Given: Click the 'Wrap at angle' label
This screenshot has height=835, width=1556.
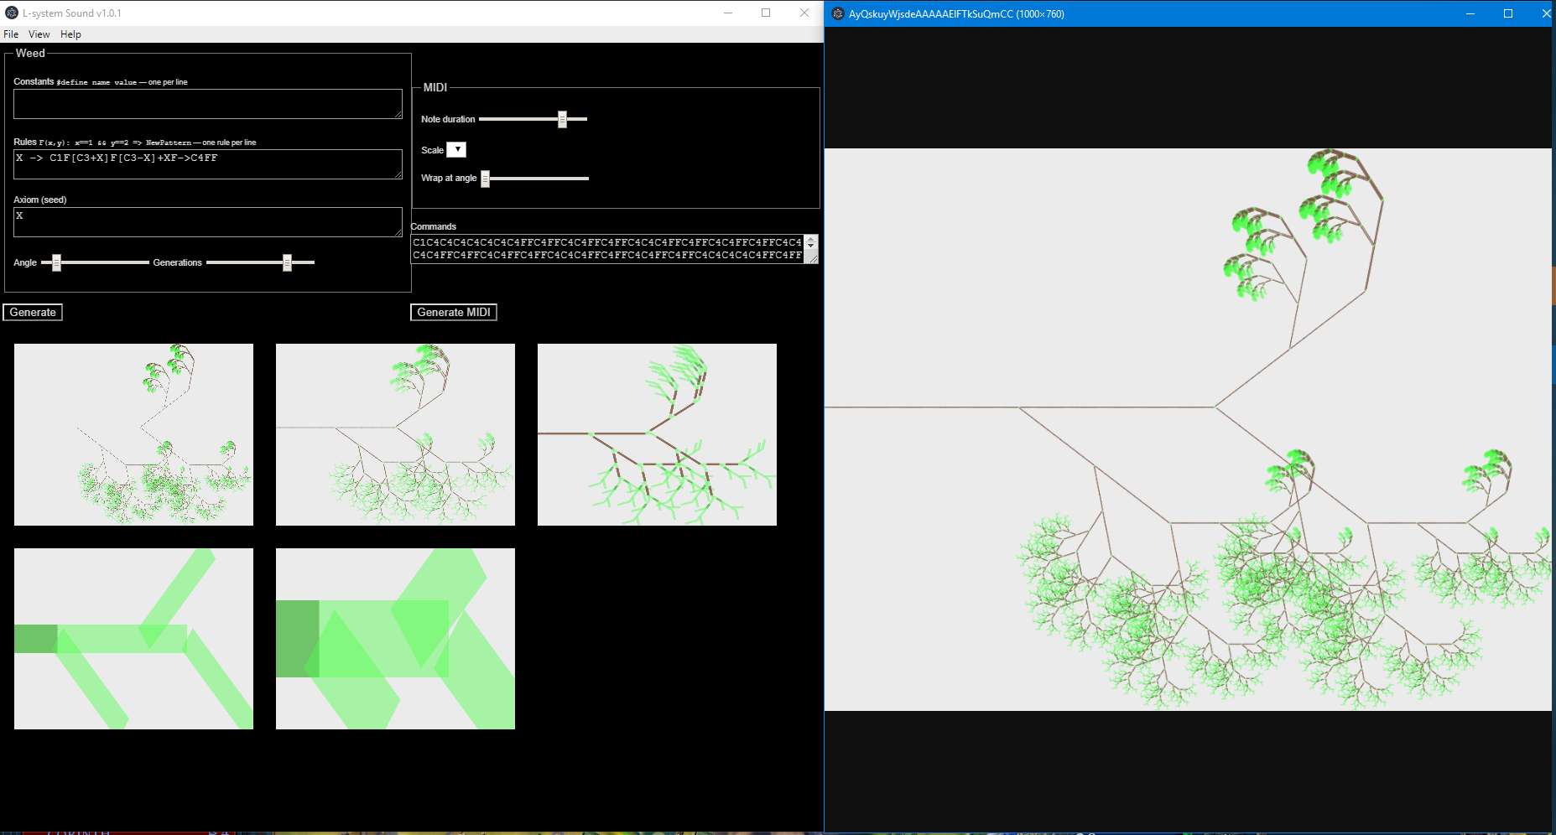Looking at the screenshot, I should (449, 178).
